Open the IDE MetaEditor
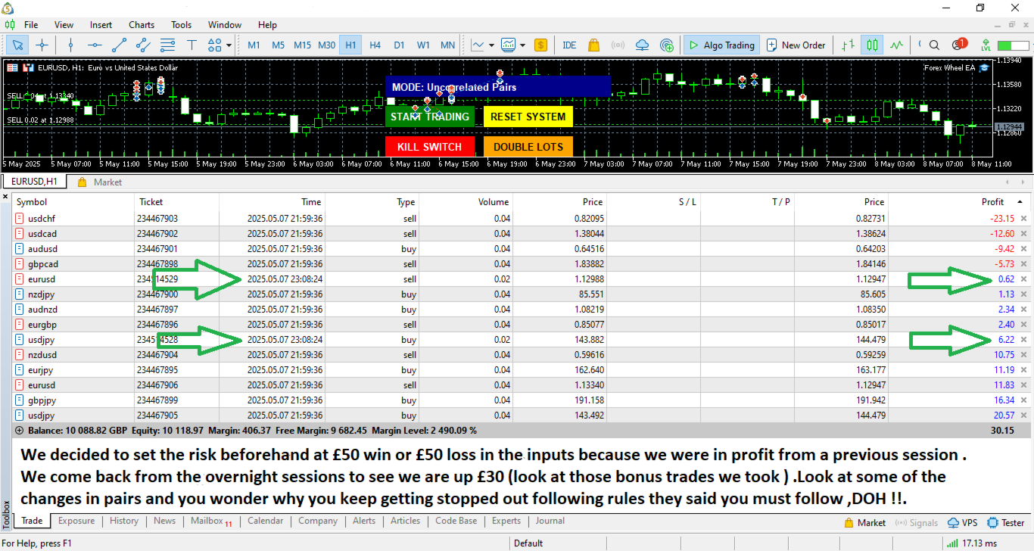The image size is (1034, 551). coord(569,45)
